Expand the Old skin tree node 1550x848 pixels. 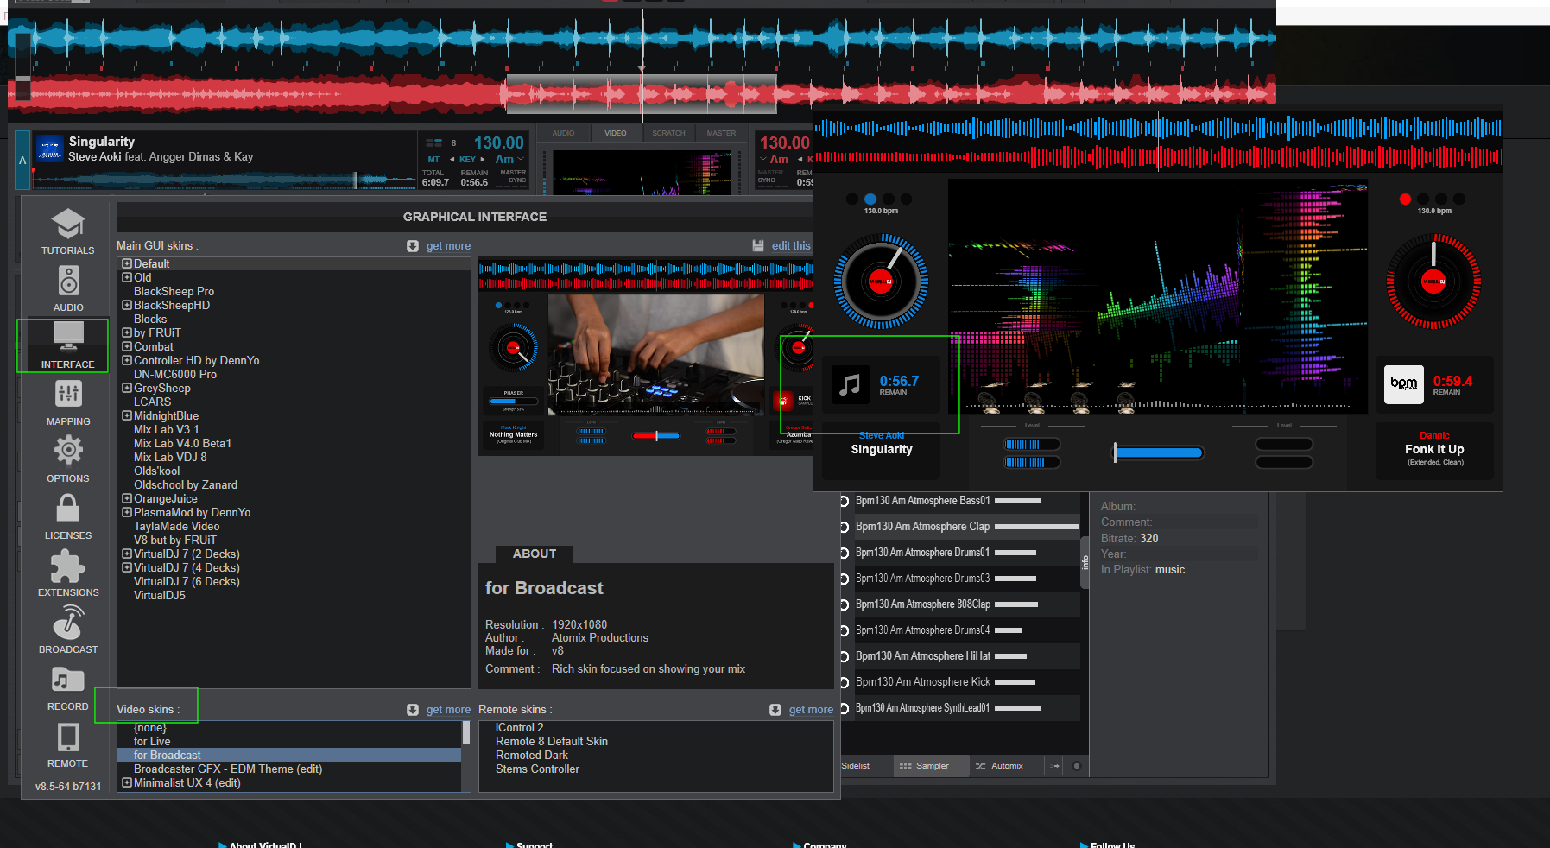(127, 278)
